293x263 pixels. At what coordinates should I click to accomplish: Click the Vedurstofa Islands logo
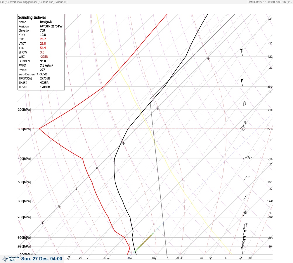[11, 259]
